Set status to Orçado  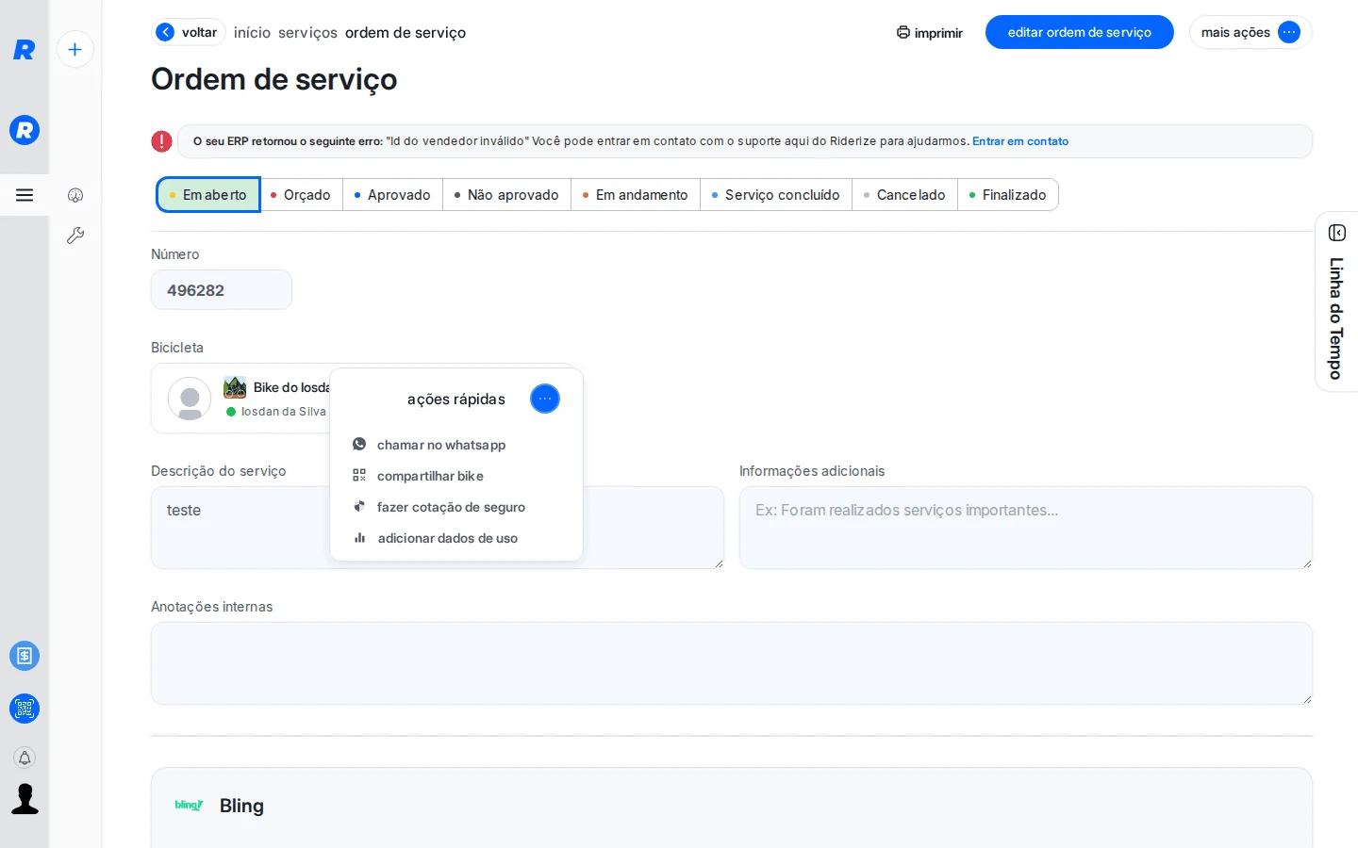(301, 195)
